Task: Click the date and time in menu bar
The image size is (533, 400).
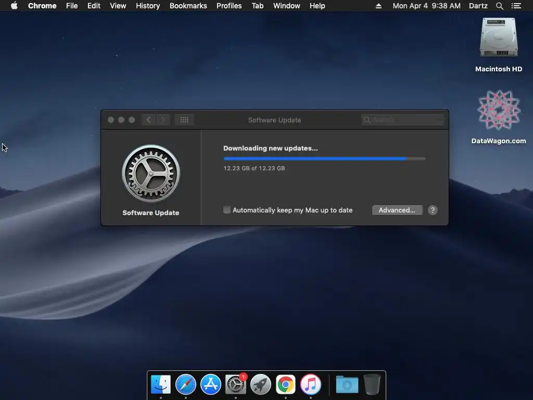Action: (427, 6)
